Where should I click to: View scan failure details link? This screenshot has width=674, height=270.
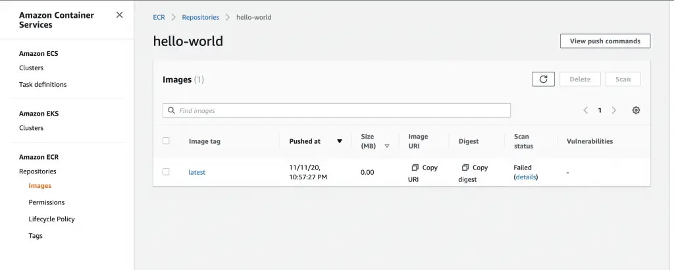526,177
